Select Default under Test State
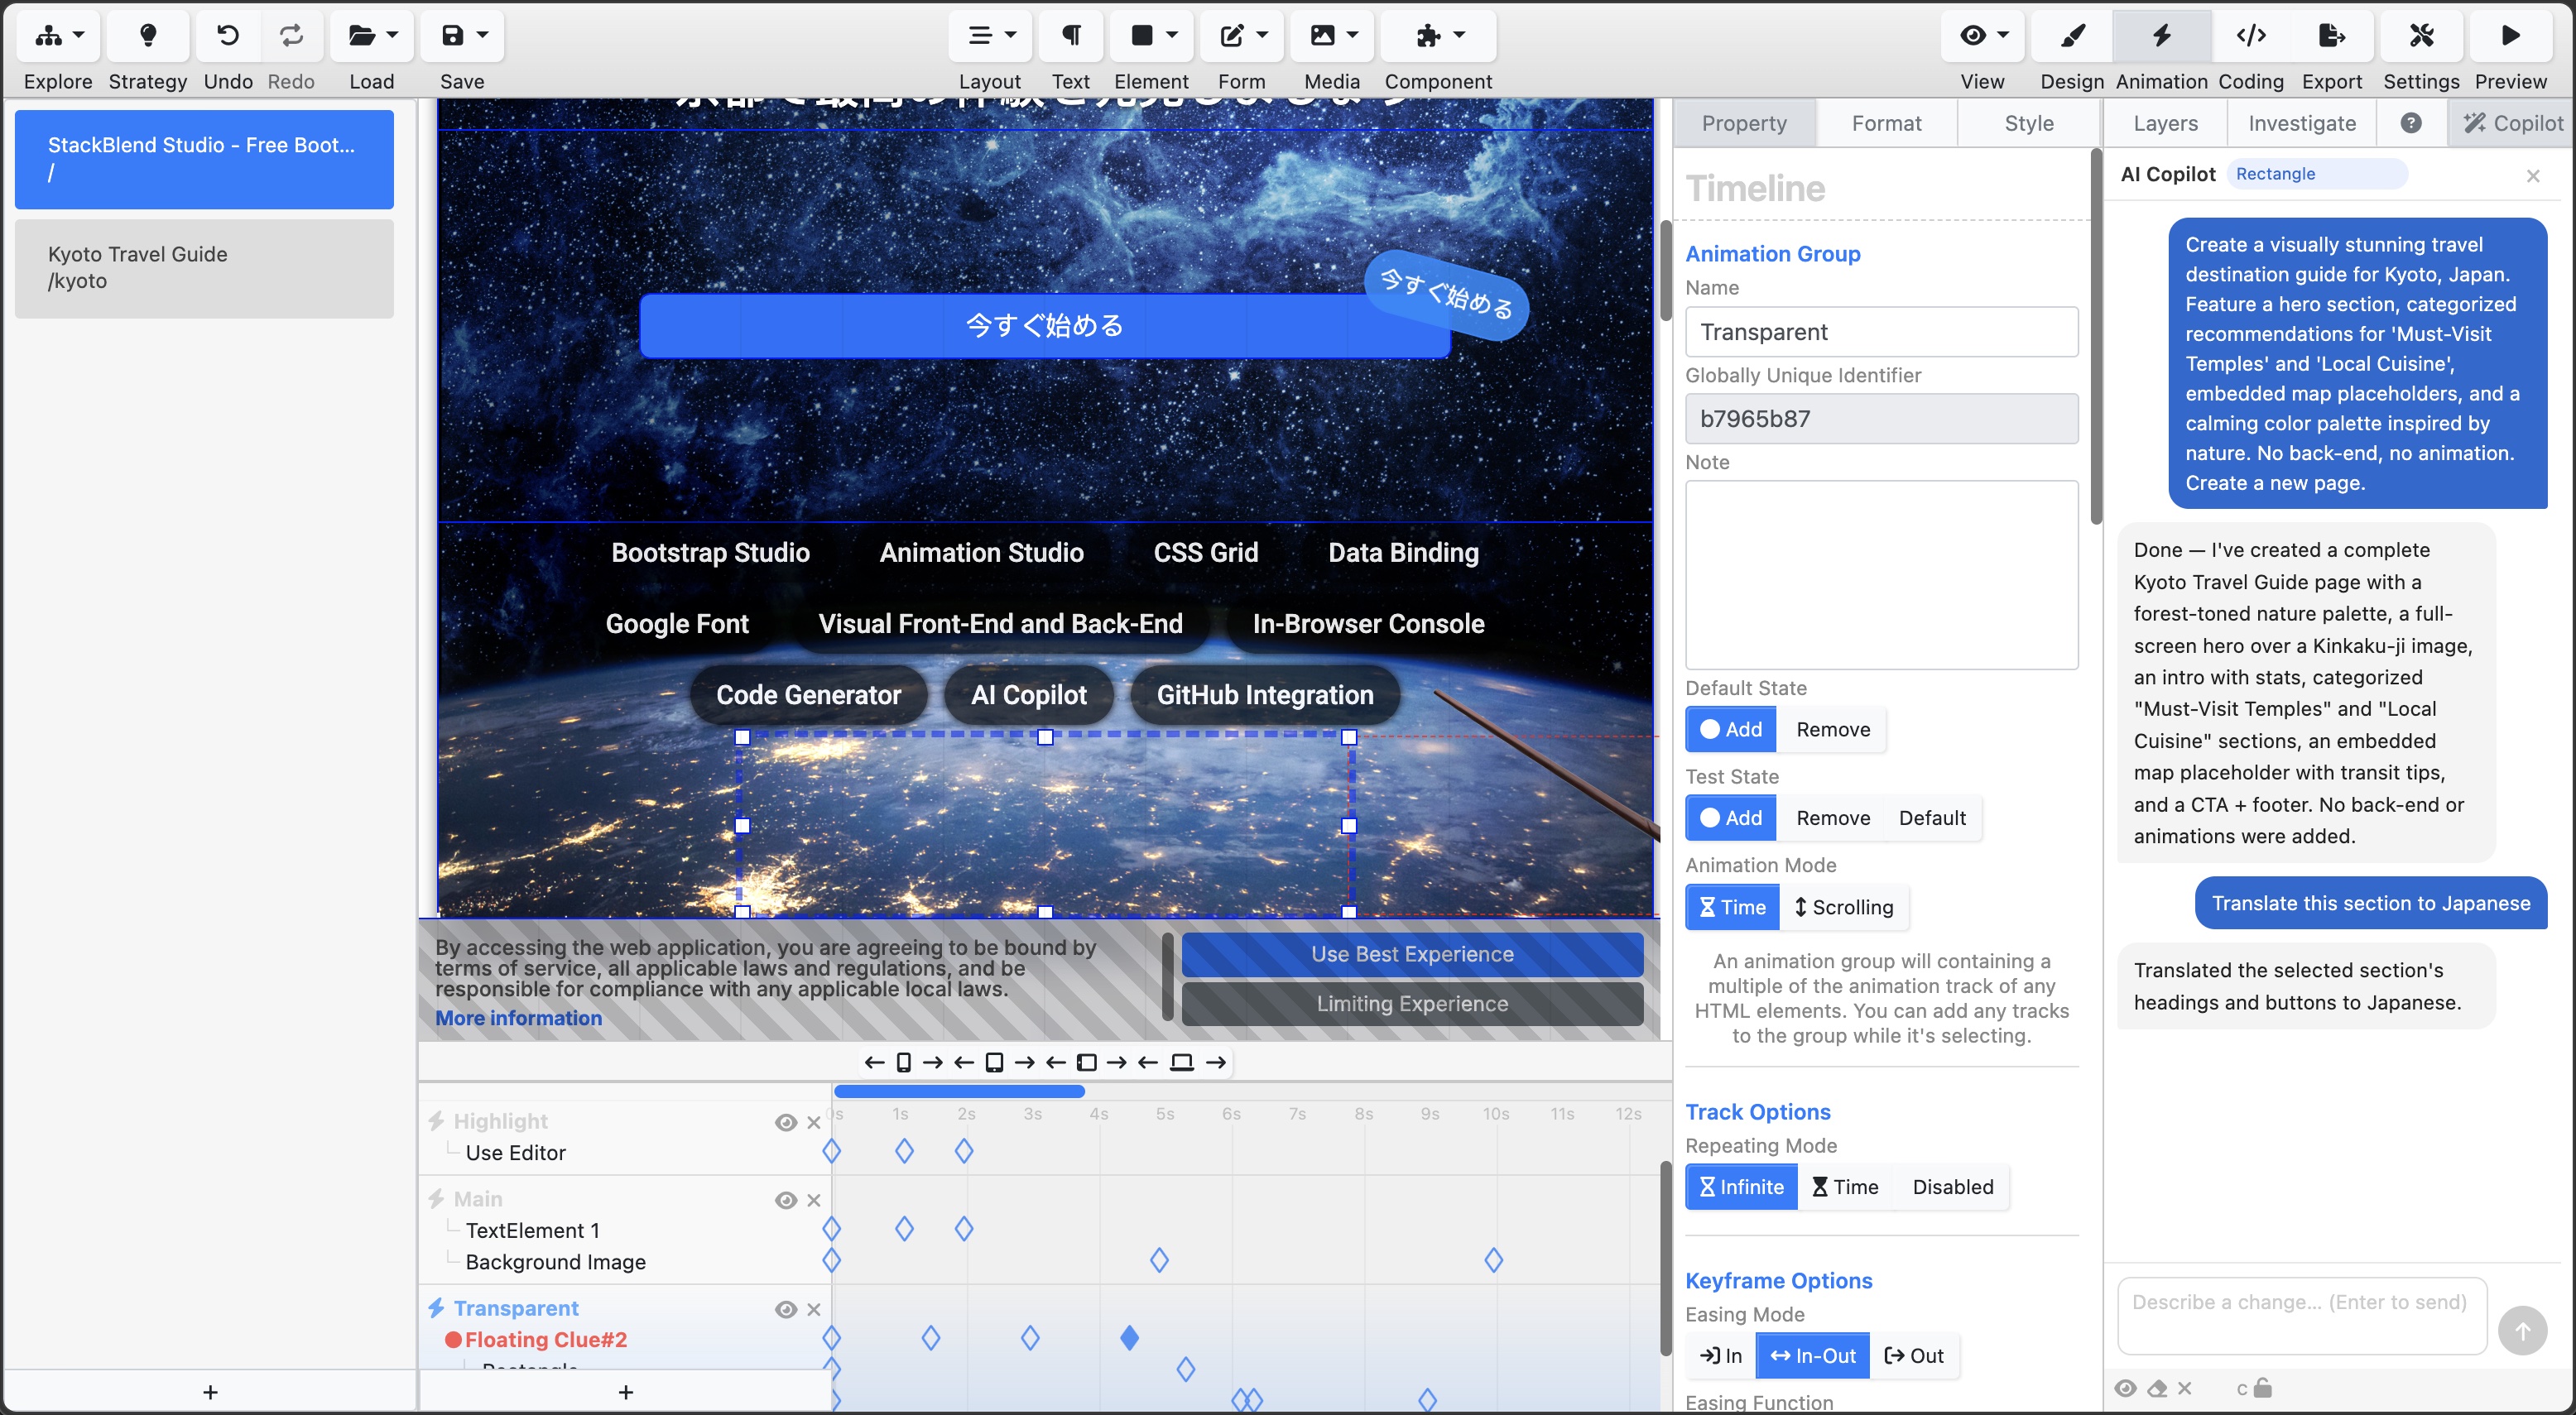This screenshot has height=1415, width=2576. (x=1932, y=818)
